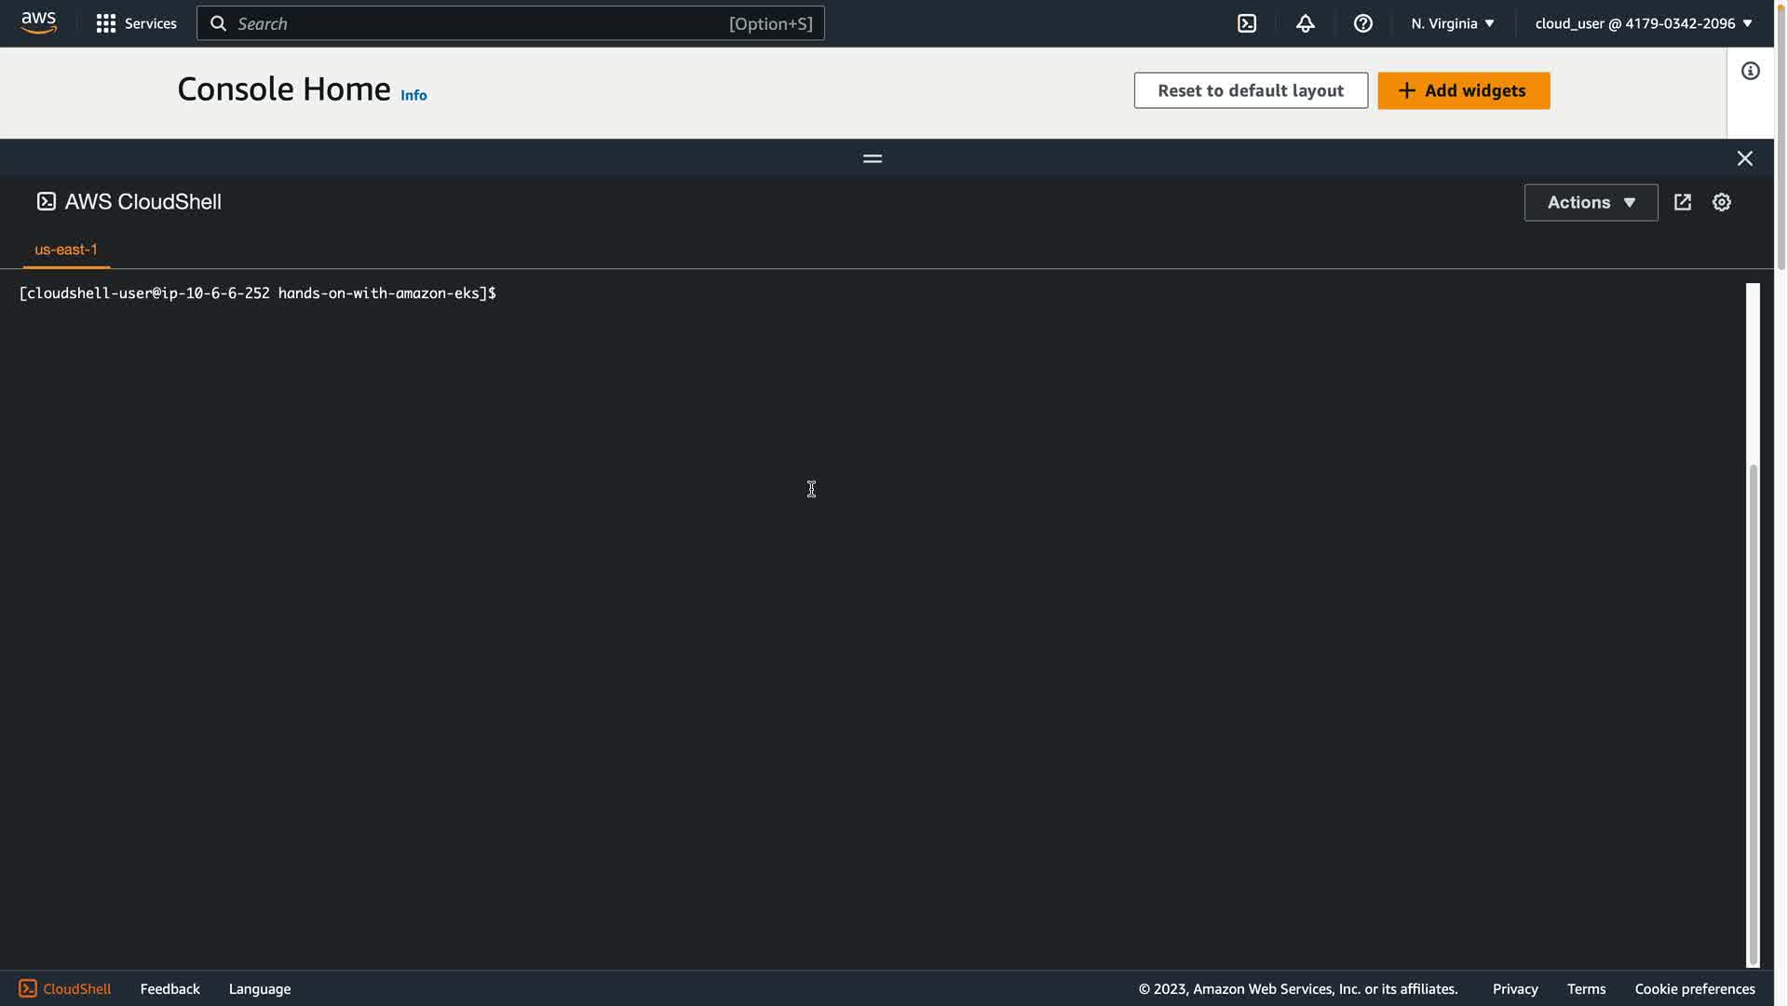Expand the N. Virginia region dropdown
1788x1006 pixels.
[x=1452, y=23]
